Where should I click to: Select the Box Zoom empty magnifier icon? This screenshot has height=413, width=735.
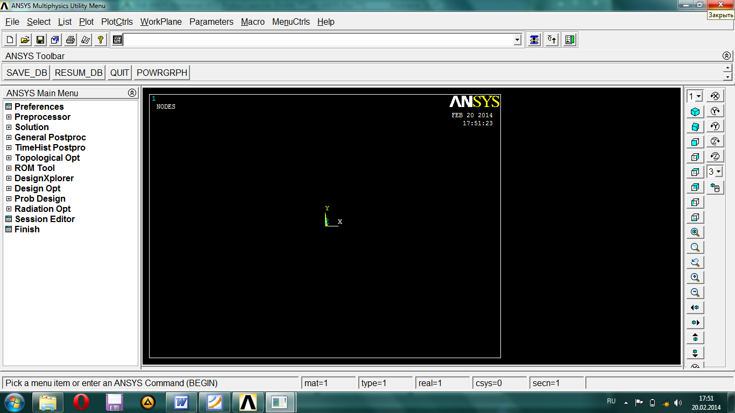695,247
